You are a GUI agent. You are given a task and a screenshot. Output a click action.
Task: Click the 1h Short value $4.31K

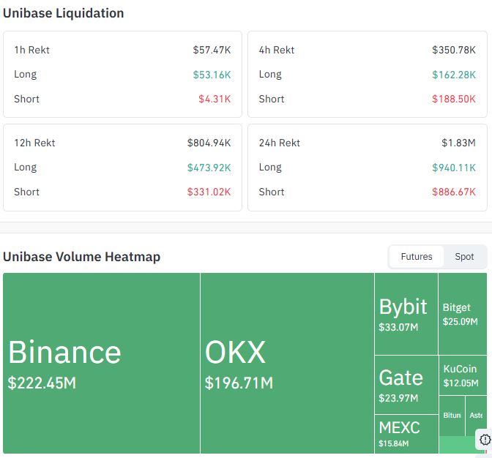coord(215,99)
